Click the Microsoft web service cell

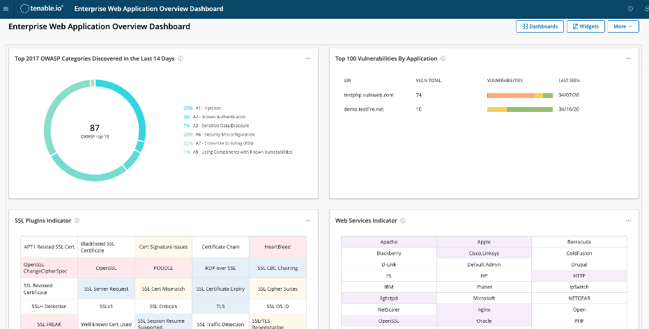(484, 298)
